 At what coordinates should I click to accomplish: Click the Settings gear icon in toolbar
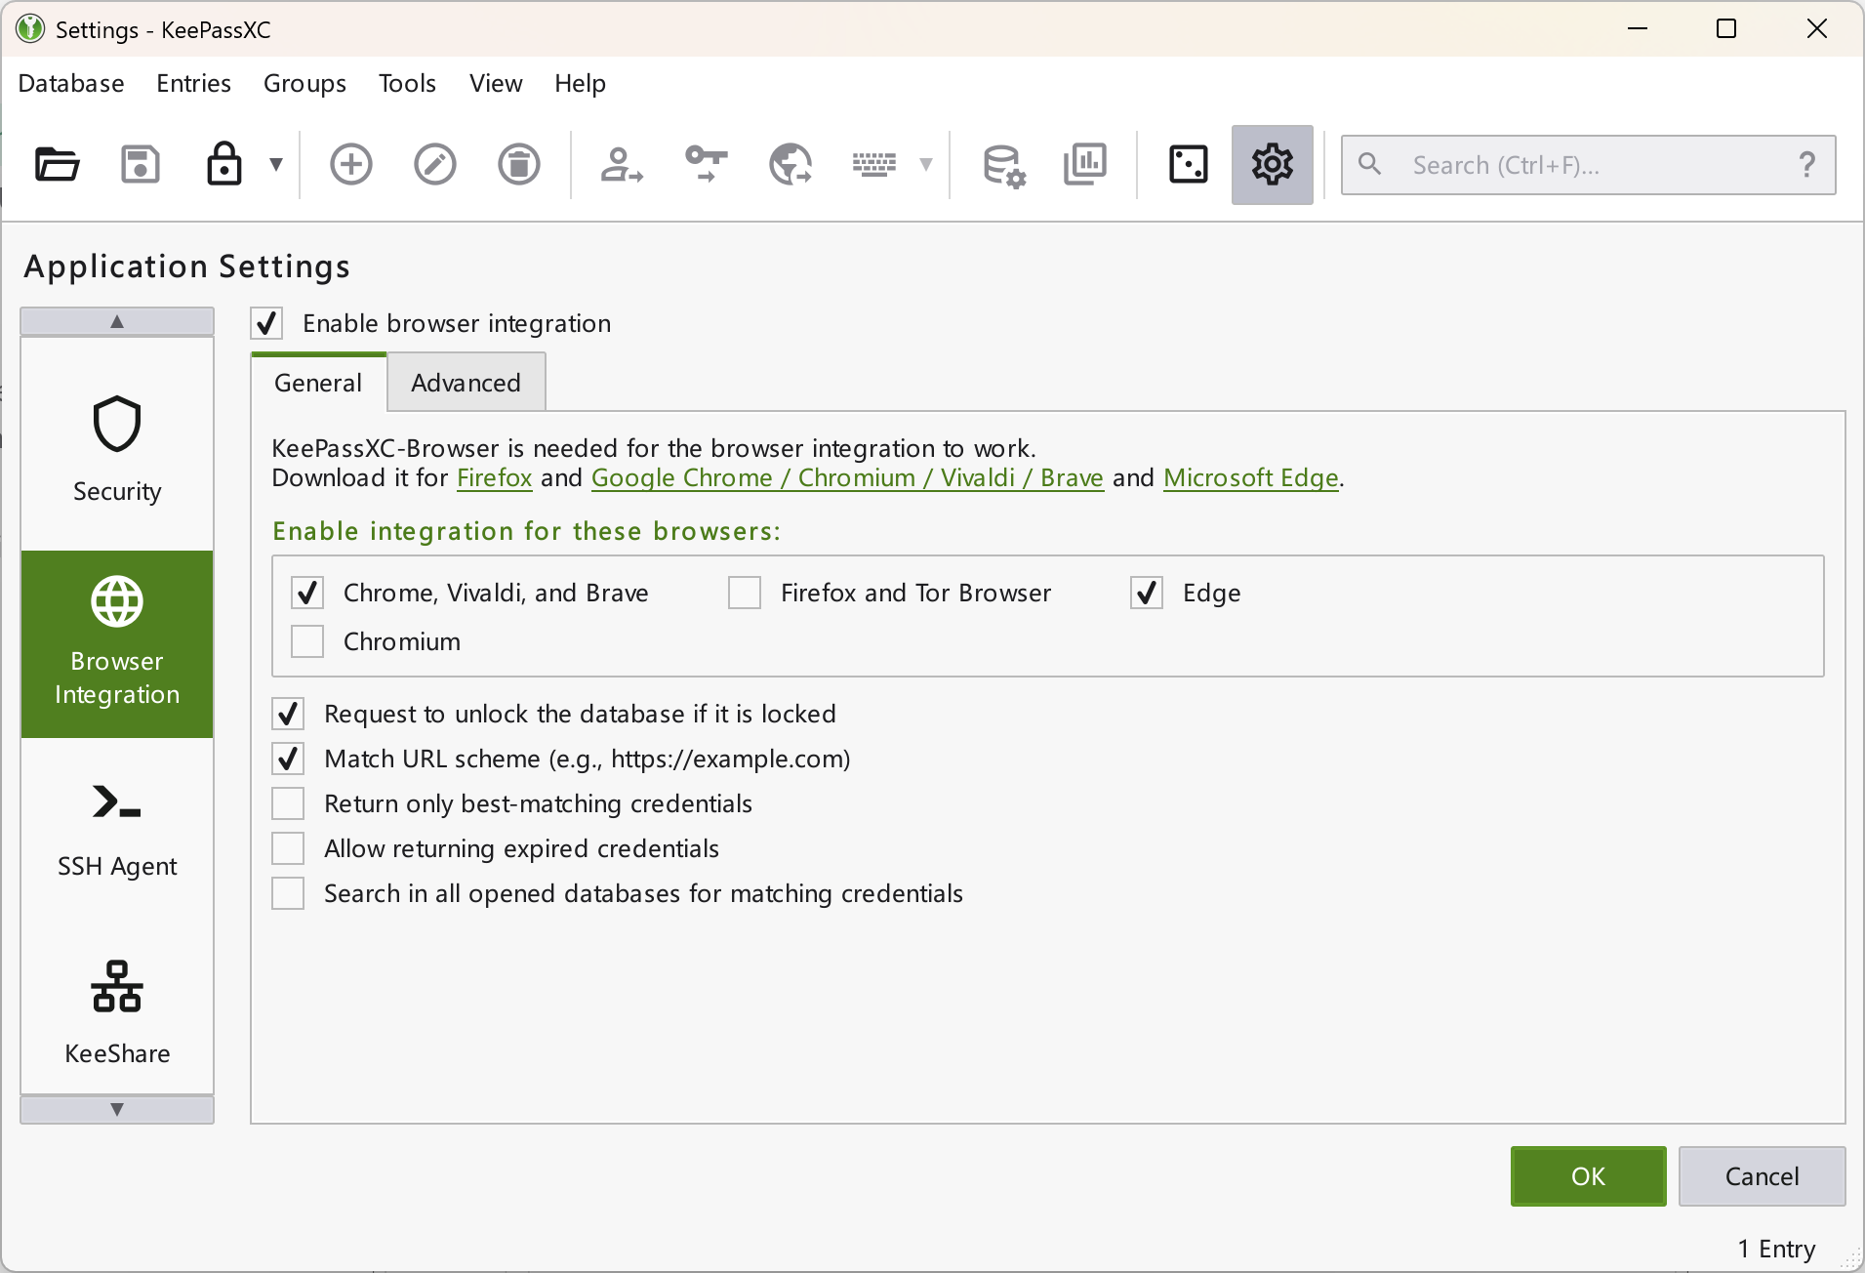pos(1273,164)
